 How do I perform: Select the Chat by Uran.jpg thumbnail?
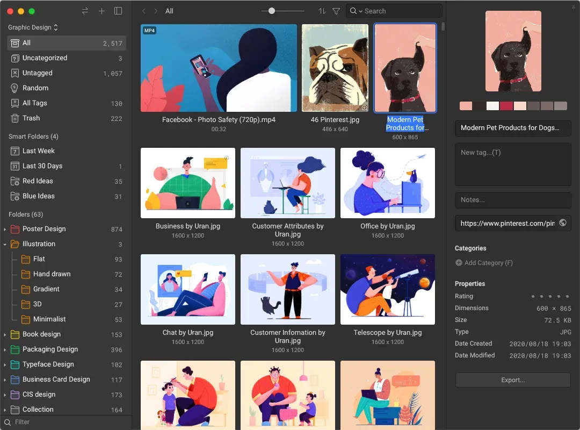[x=187, y=289]
